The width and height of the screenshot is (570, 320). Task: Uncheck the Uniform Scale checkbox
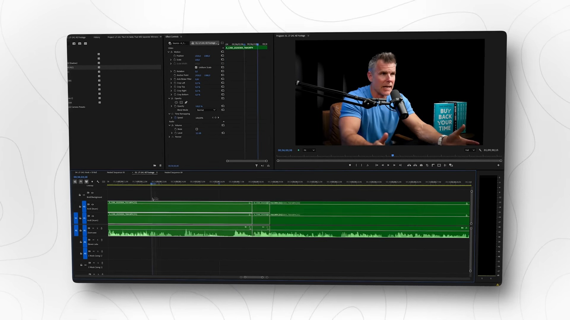(x=196, y=67)
